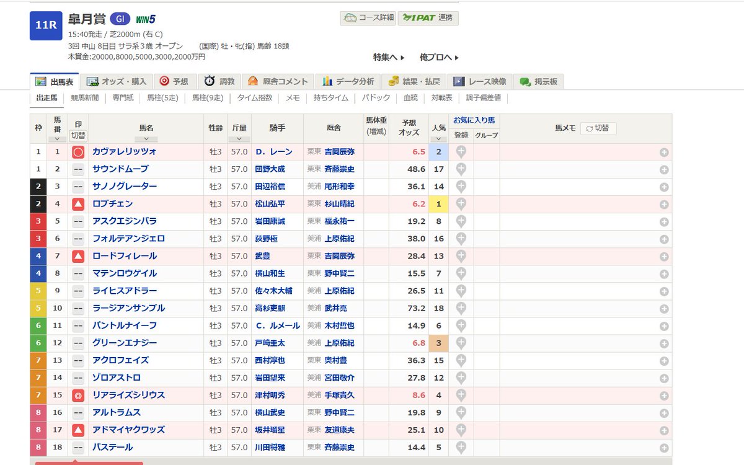Sort by 斤量 column arrow
This screenshot has width=744, height=465.
[x=239, y=139]
